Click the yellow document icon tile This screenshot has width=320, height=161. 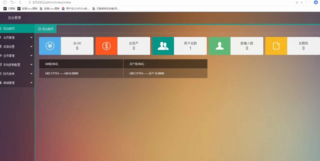tap(276, 46)
